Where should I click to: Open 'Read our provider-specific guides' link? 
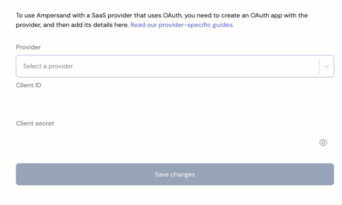(182, 25)
